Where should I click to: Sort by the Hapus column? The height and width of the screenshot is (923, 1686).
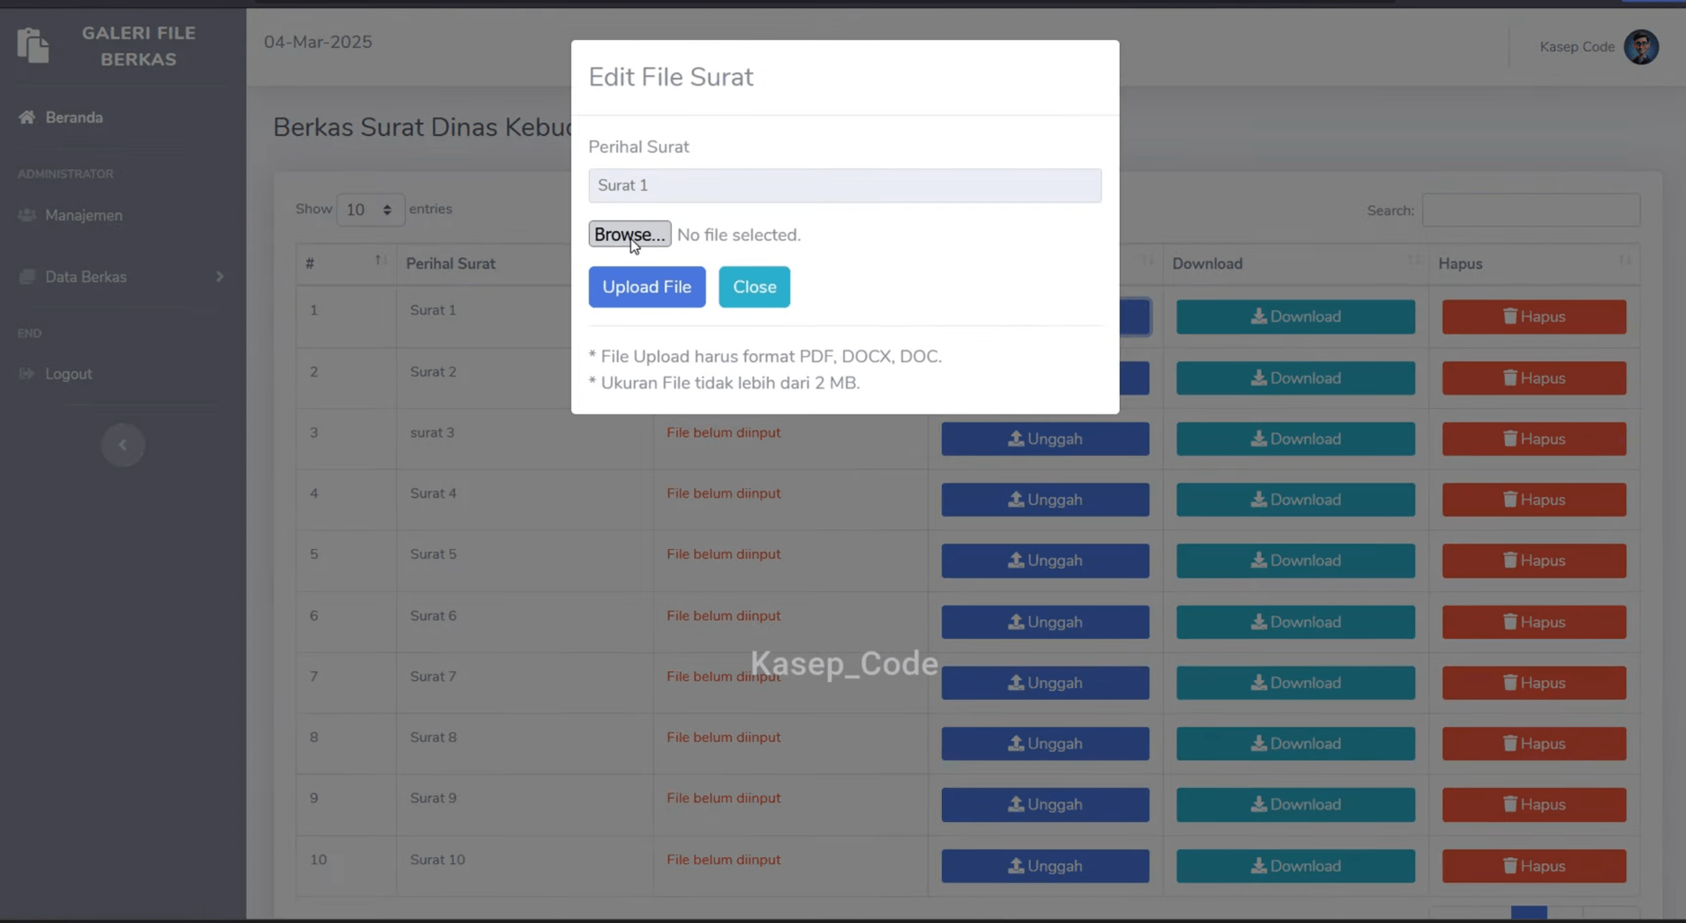tap(1534, 263)
